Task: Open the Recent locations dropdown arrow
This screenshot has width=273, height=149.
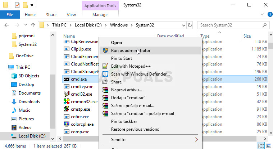Action: 25,25
